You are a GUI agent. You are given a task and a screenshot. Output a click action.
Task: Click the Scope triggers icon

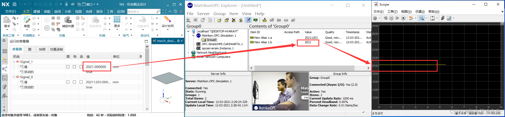tap(443, 18)
